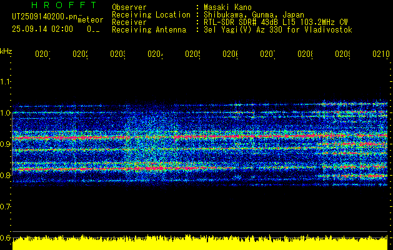393x250 pixels.
Task: Click the RTL-SDR receiver description line
Action: click(276, 22)
